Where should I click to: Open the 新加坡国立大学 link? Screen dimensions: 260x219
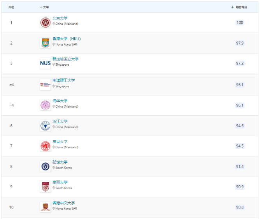click(x=65, y=59)
